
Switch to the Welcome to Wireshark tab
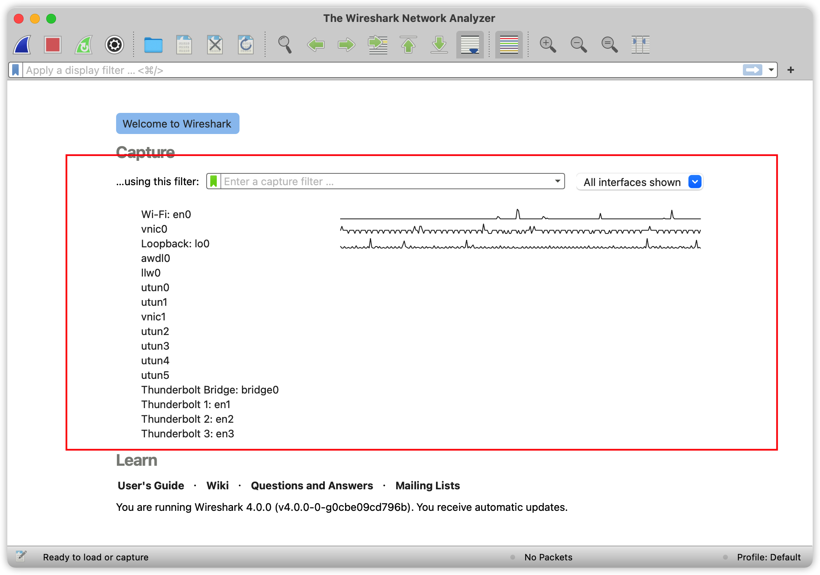[177, 123]
